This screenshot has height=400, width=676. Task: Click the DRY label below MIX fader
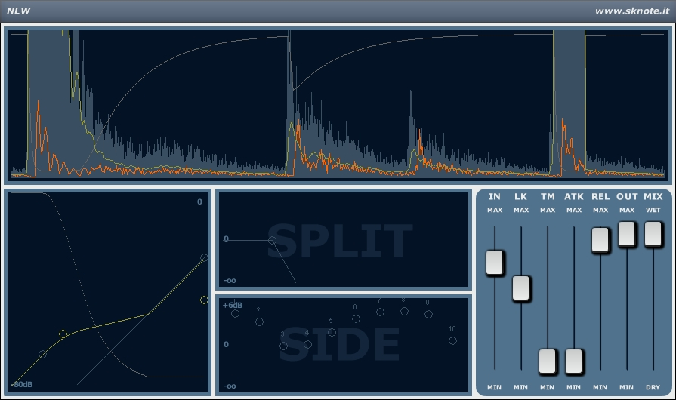click(653, 387)
